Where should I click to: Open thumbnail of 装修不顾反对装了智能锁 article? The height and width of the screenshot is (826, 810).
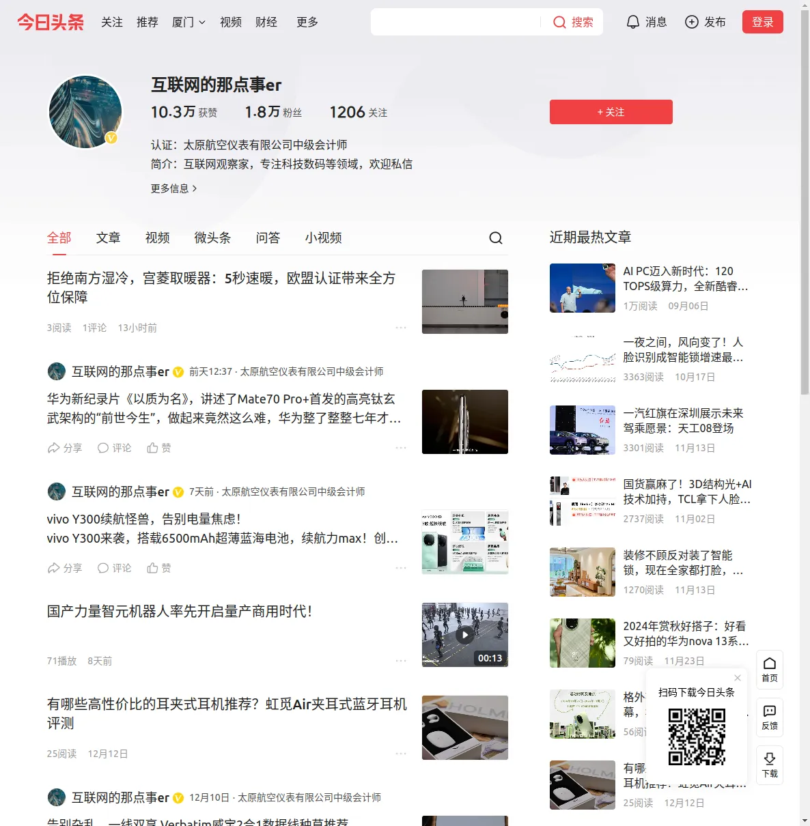583,572
